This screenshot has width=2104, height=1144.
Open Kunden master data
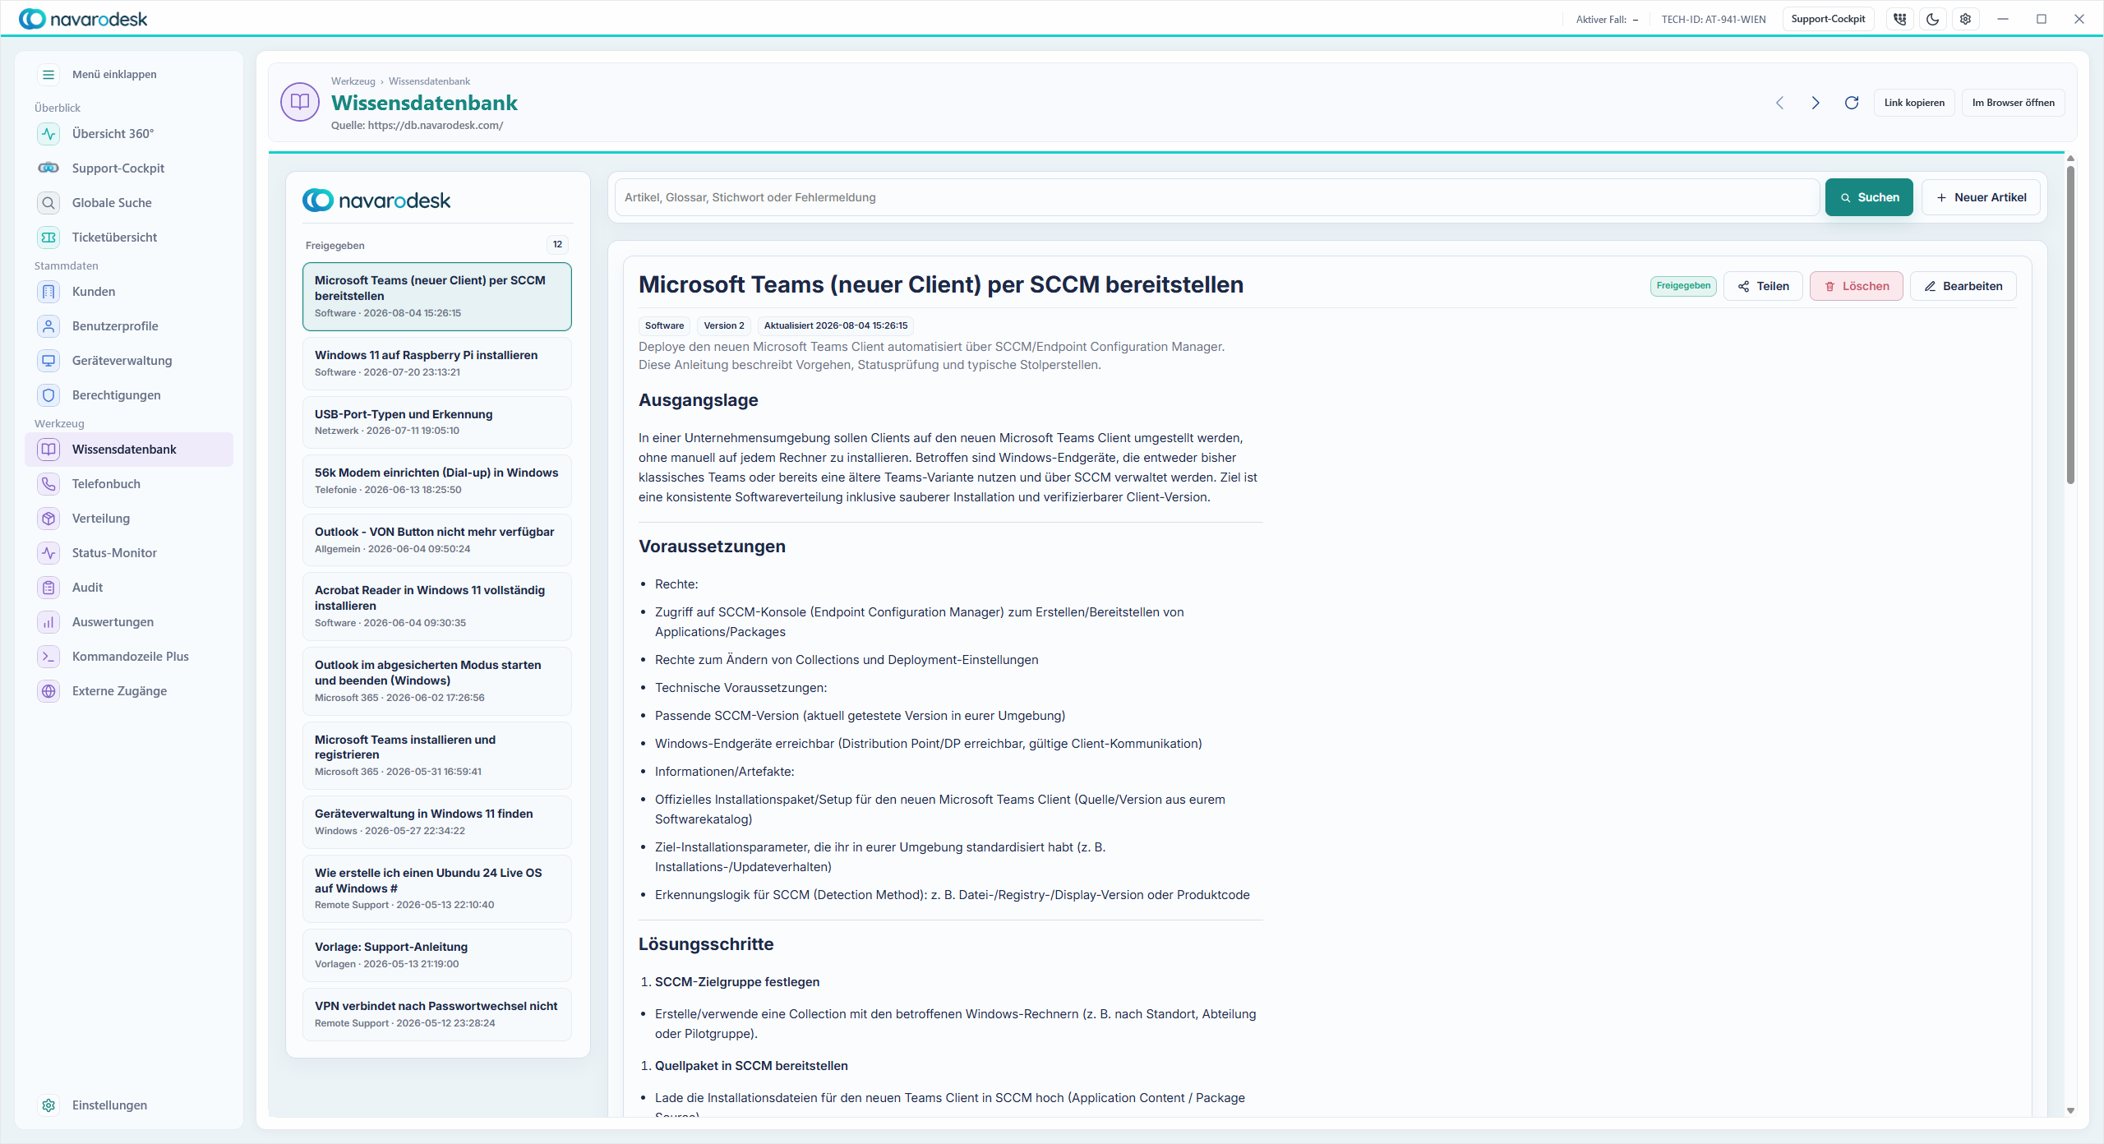(129, 292)
